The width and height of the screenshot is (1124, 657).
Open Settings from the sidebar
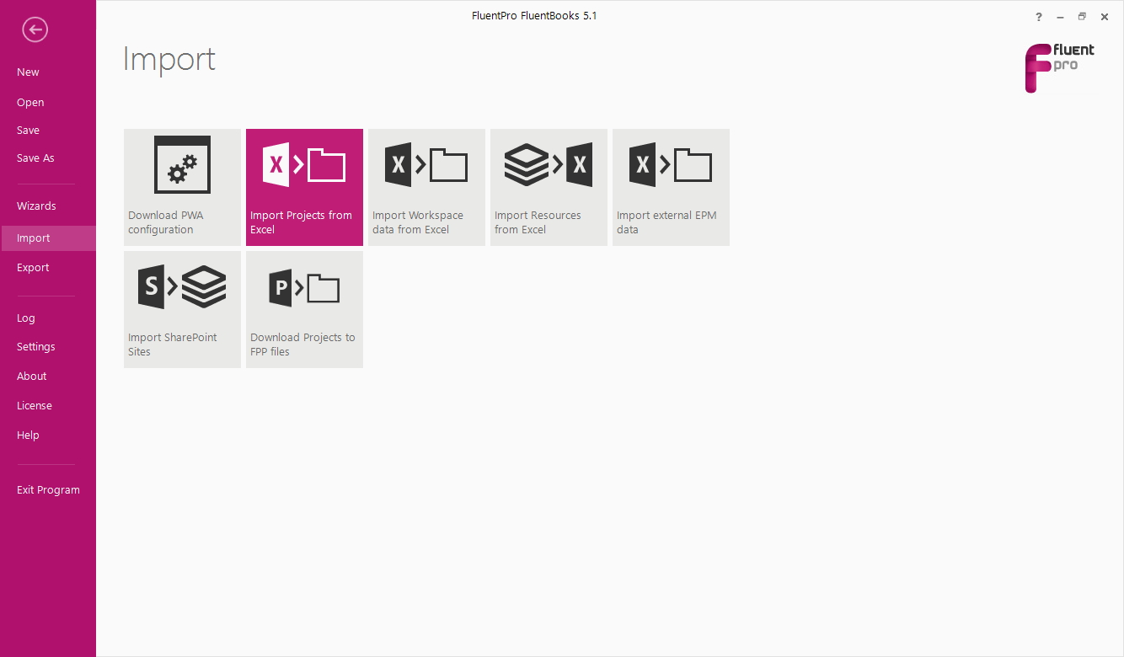[36, 347]
